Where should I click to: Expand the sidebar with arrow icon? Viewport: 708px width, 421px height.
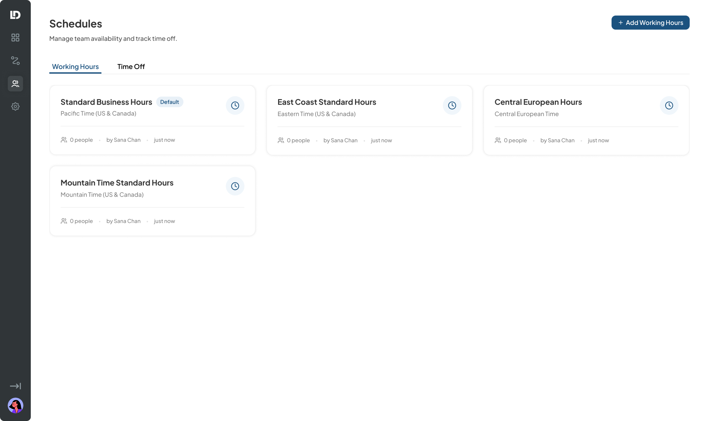click(15, 386)
